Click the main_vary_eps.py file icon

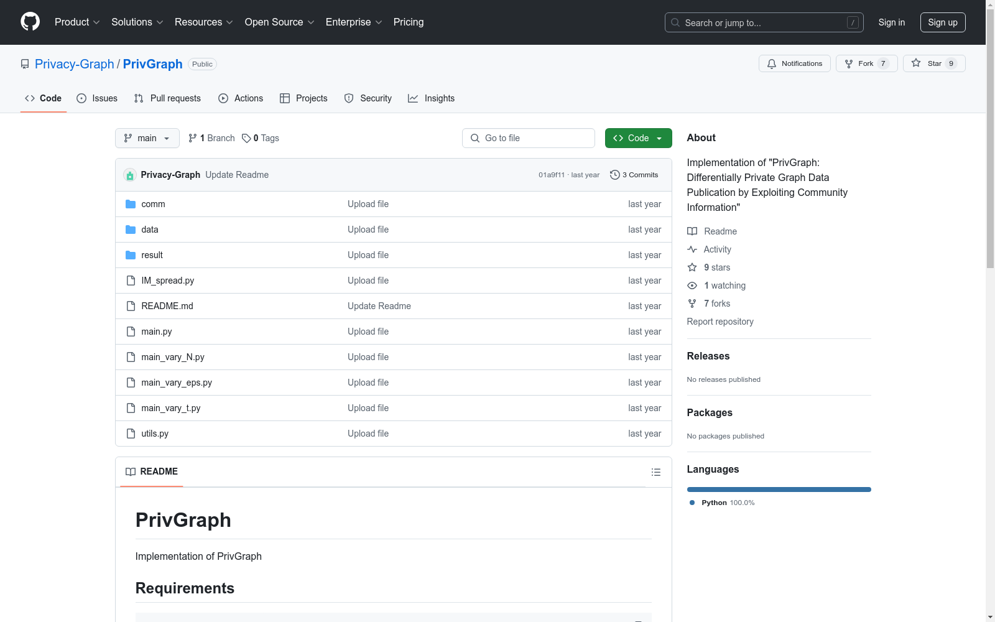(131, 383)
